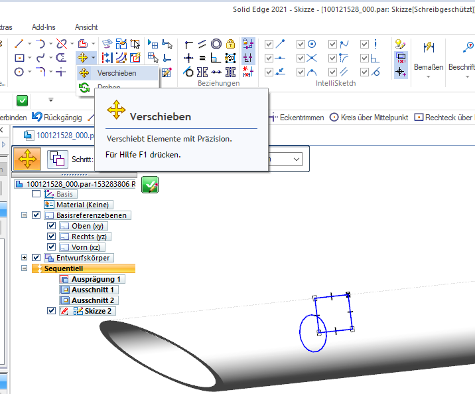Select Ausschnitt 2 feature in tree

pos(89,300)
